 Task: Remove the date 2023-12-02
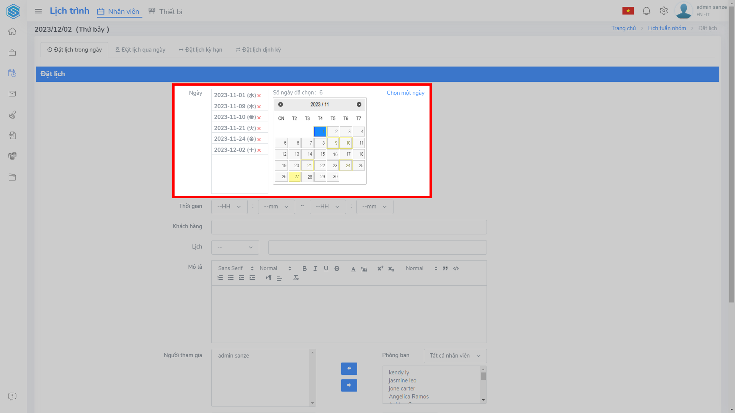coord(259,150)
